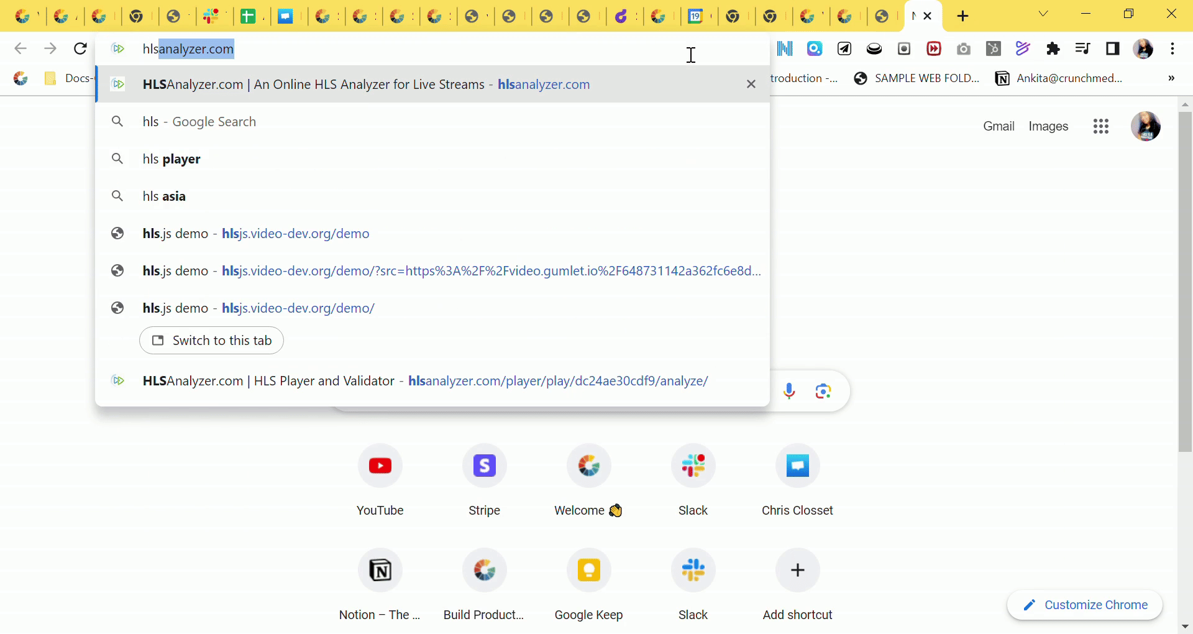Open the Google apps grid icon
Screen dimensions: 1193x634
1100,127
